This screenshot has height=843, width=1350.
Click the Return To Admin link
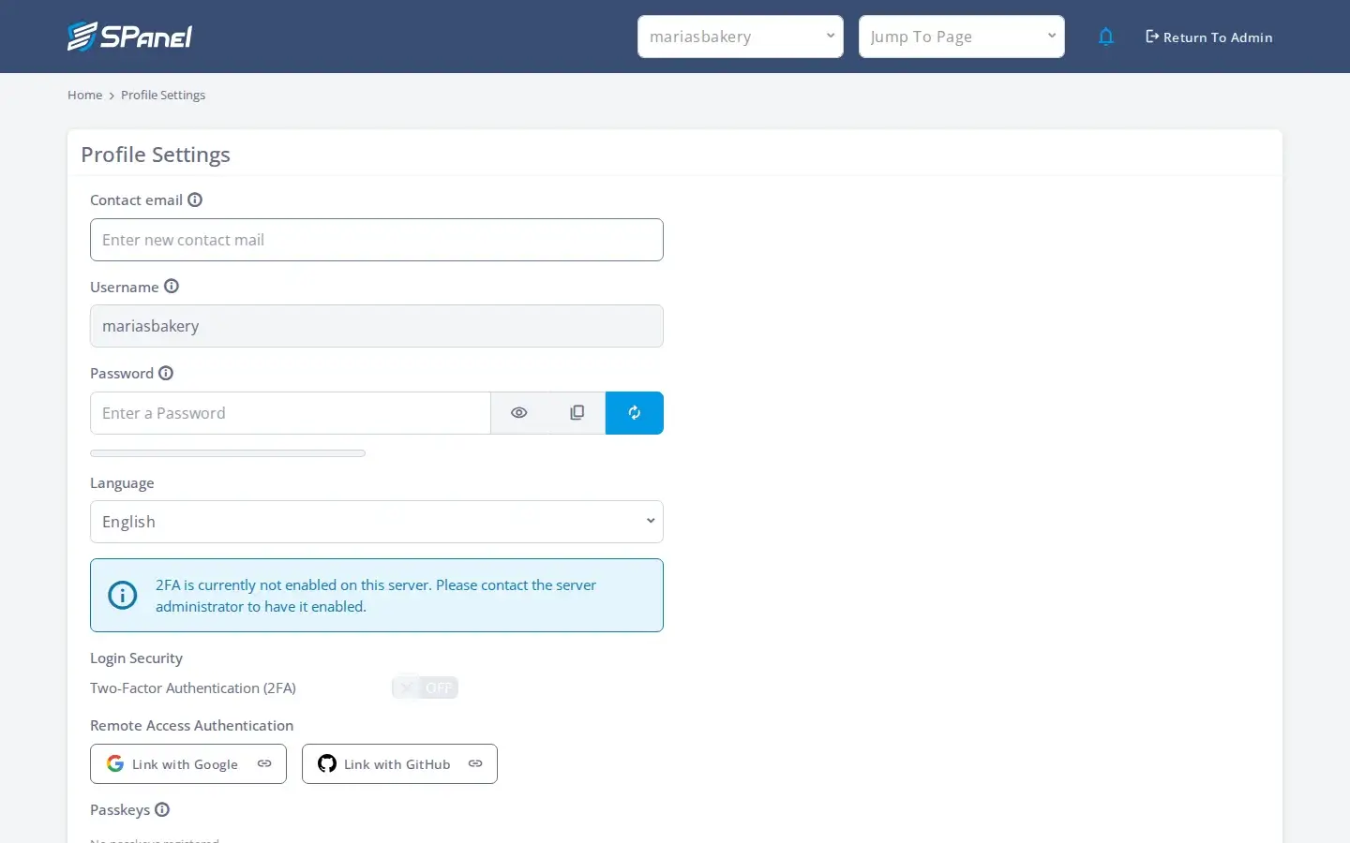click(1209, 37)
